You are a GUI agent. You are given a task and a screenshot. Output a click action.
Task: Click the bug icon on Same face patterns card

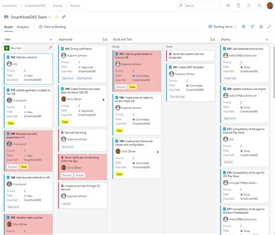170,54
